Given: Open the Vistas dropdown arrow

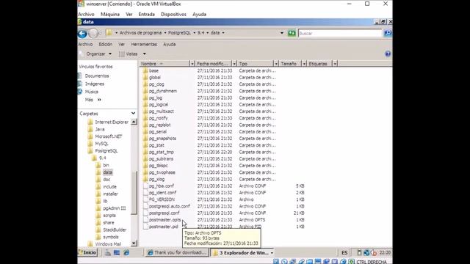Looking at the screenshot, I should pos(144,54).
